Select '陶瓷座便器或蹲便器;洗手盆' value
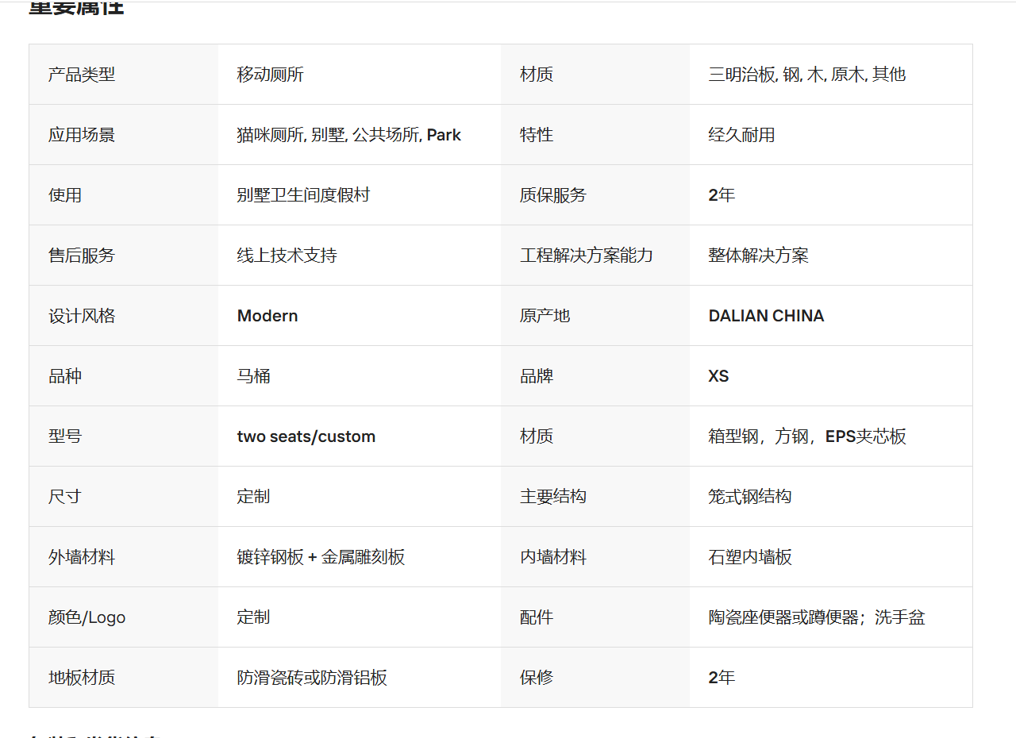The height and width of the screenshot is (738, 1016). click(x=817, y=617)
